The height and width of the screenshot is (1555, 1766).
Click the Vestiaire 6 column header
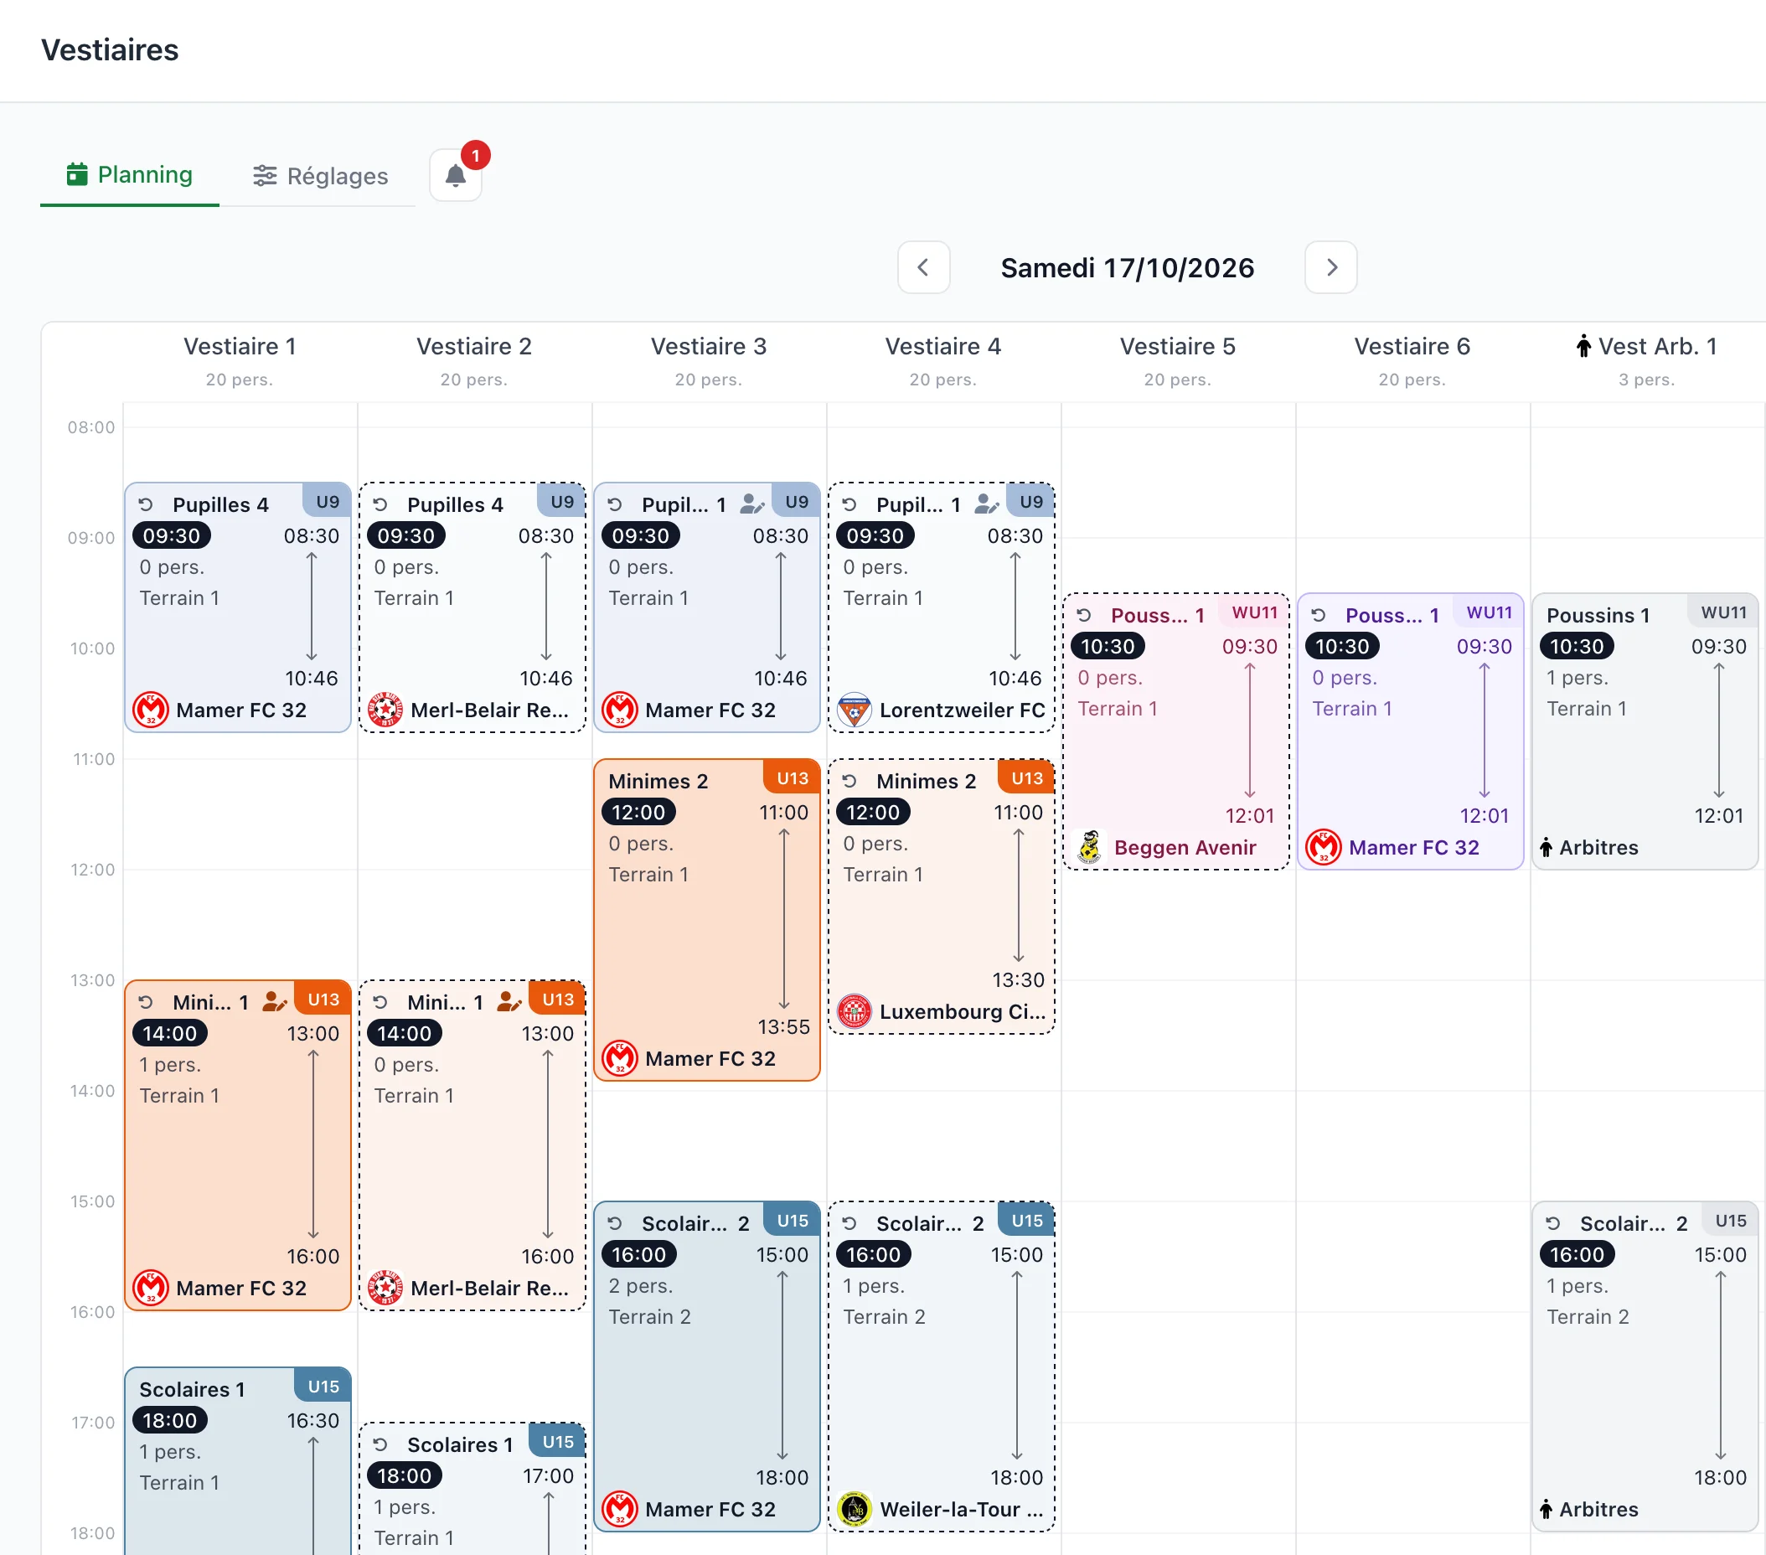tap(1412, 361)
